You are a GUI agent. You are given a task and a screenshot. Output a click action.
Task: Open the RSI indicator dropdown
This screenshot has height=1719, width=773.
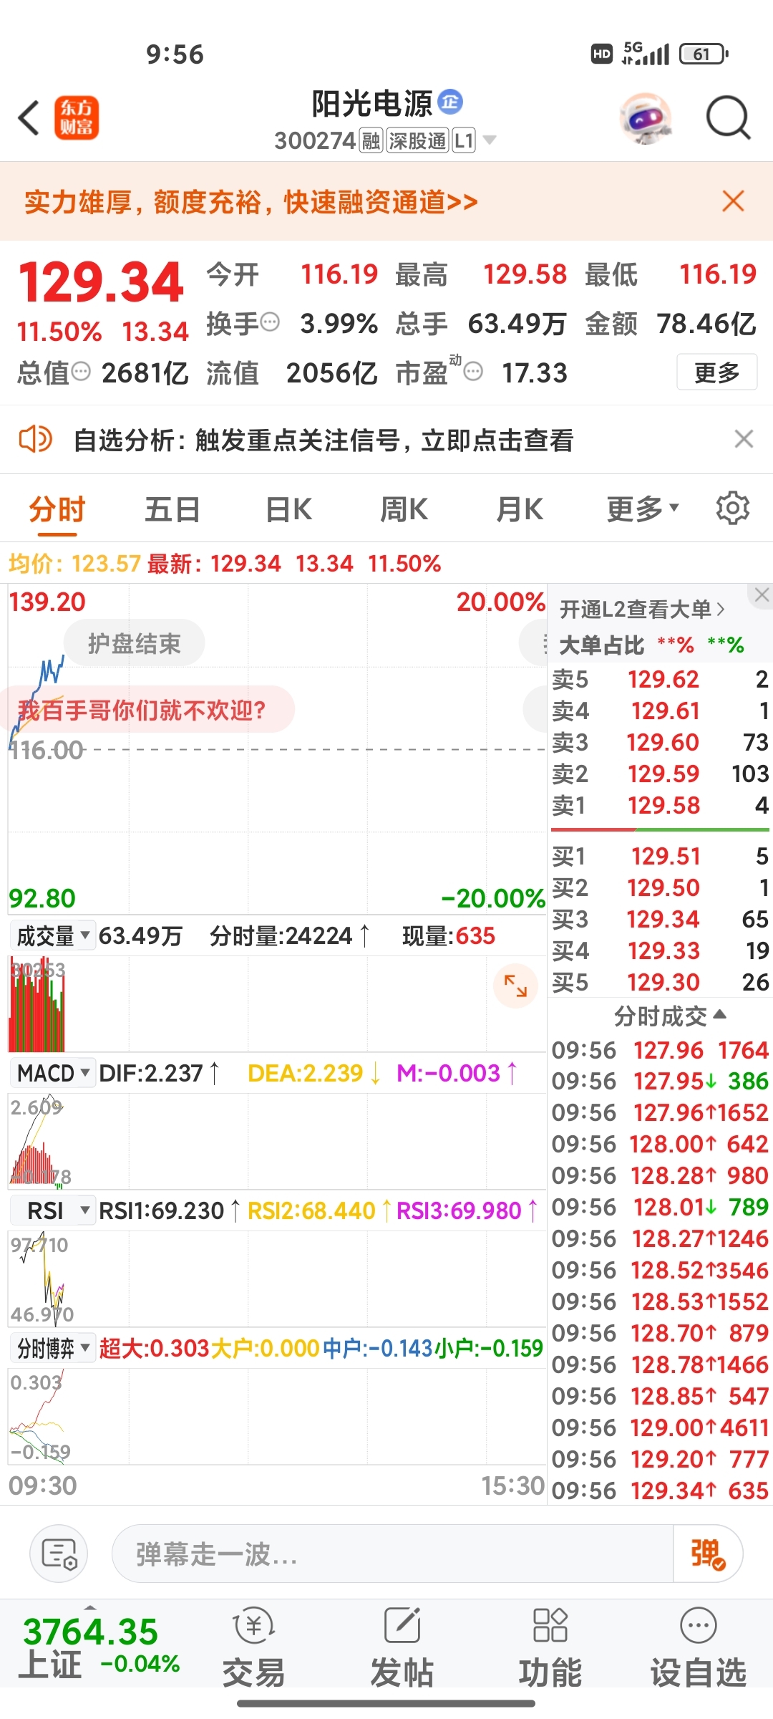coord(52,1210)
